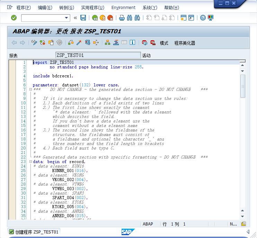This screenshot has height=238, width=257.
Task: Click the blue info Help On icon
Action: 132,43
